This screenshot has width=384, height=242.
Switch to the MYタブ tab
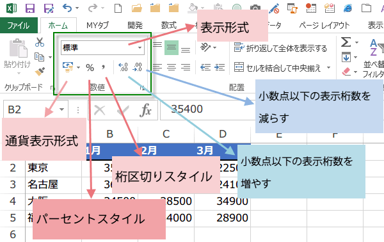tap(98, 25)
